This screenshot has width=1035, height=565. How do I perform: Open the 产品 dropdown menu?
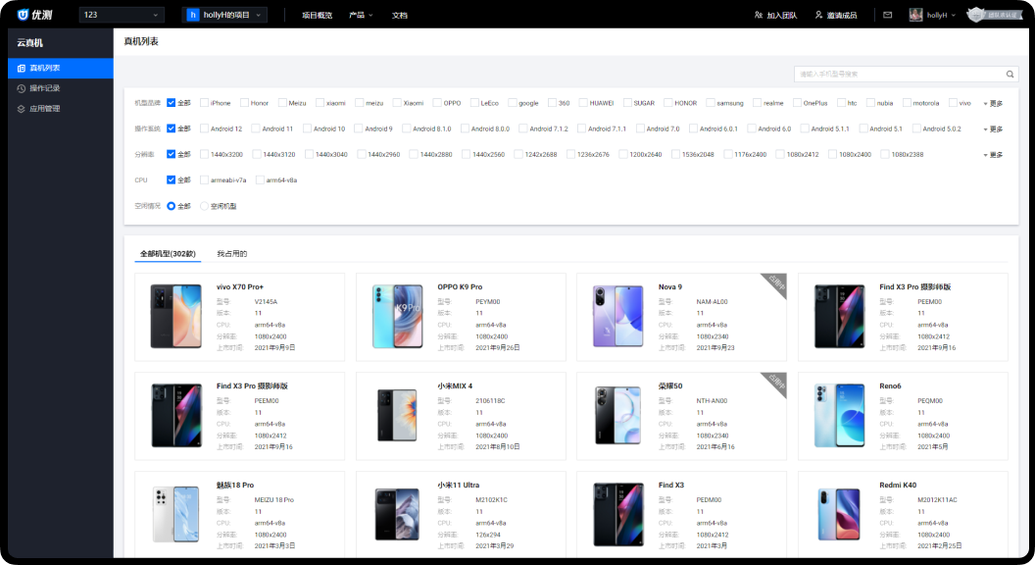click(x=361, y=15)
